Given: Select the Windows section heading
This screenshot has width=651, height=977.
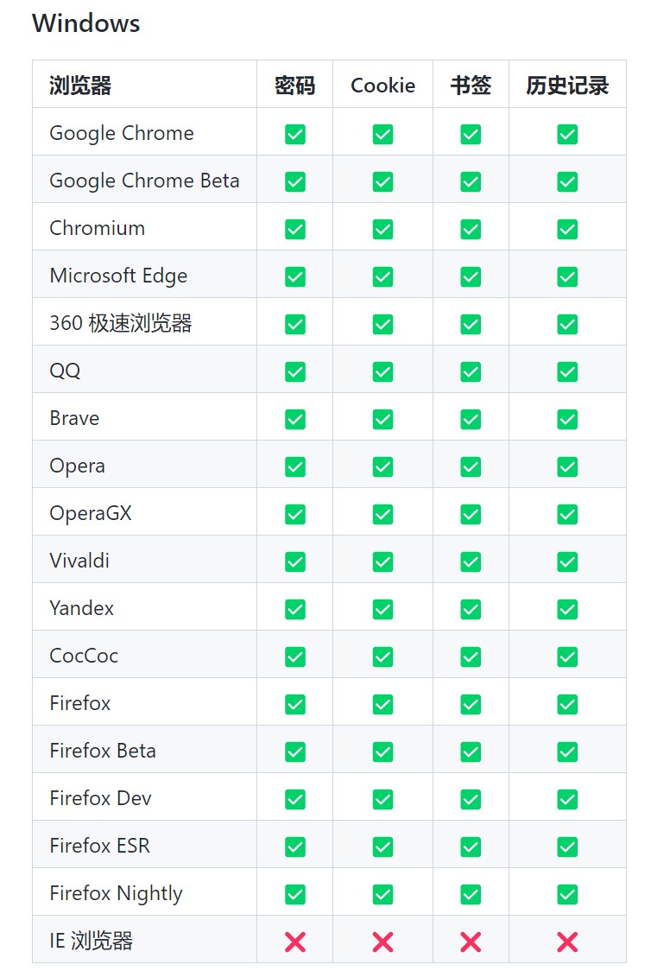Looking at the screenshot, I should click(x=85, y=23).
